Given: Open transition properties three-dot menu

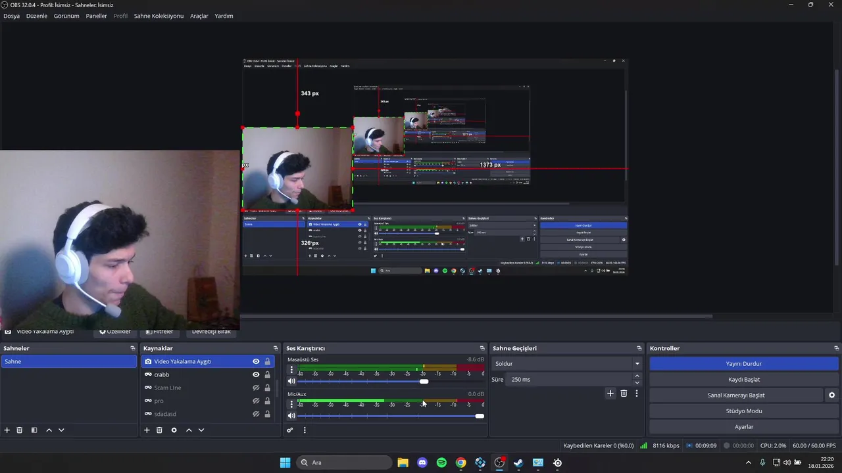Looking at the screenshot, I should (x=636, y=394).
